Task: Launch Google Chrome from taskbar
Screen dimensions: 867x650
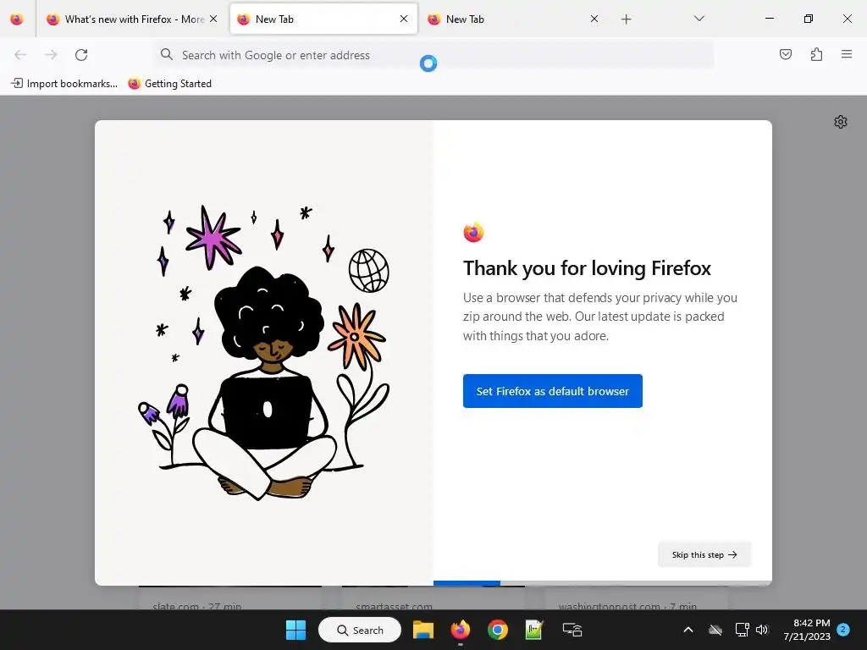Action: pyautogui.click(x=498, y=630)
